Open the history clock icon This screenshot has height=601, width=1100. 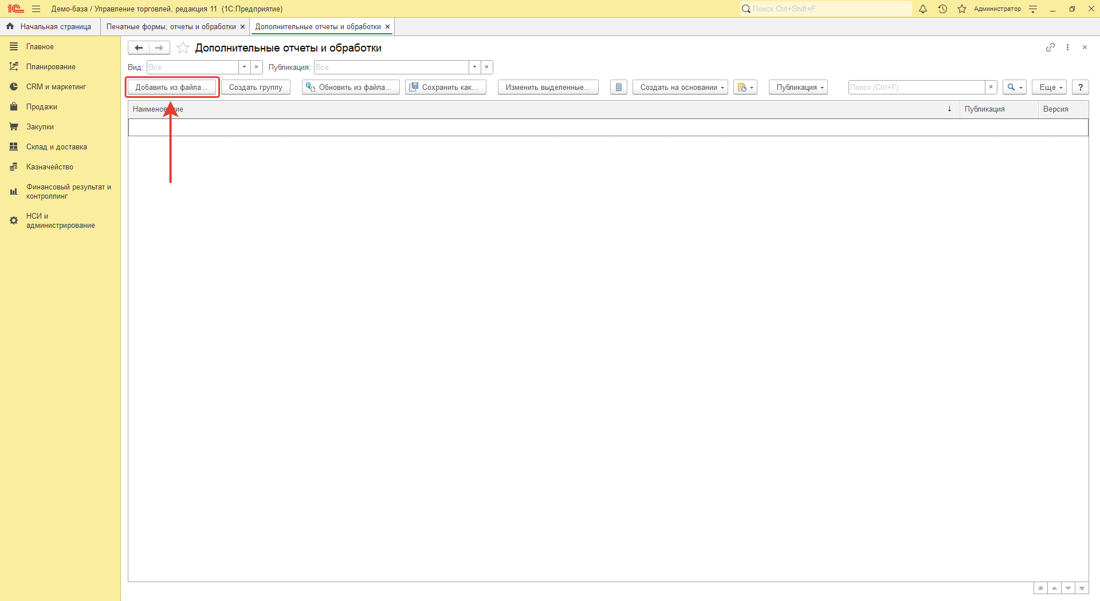click(x=942, y=9)
